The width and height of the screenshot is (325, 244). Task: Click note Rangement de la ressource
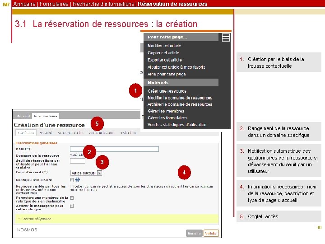[x=279, y=132]
